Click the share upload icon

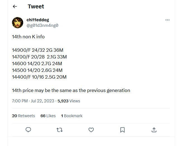click(154, 130)
